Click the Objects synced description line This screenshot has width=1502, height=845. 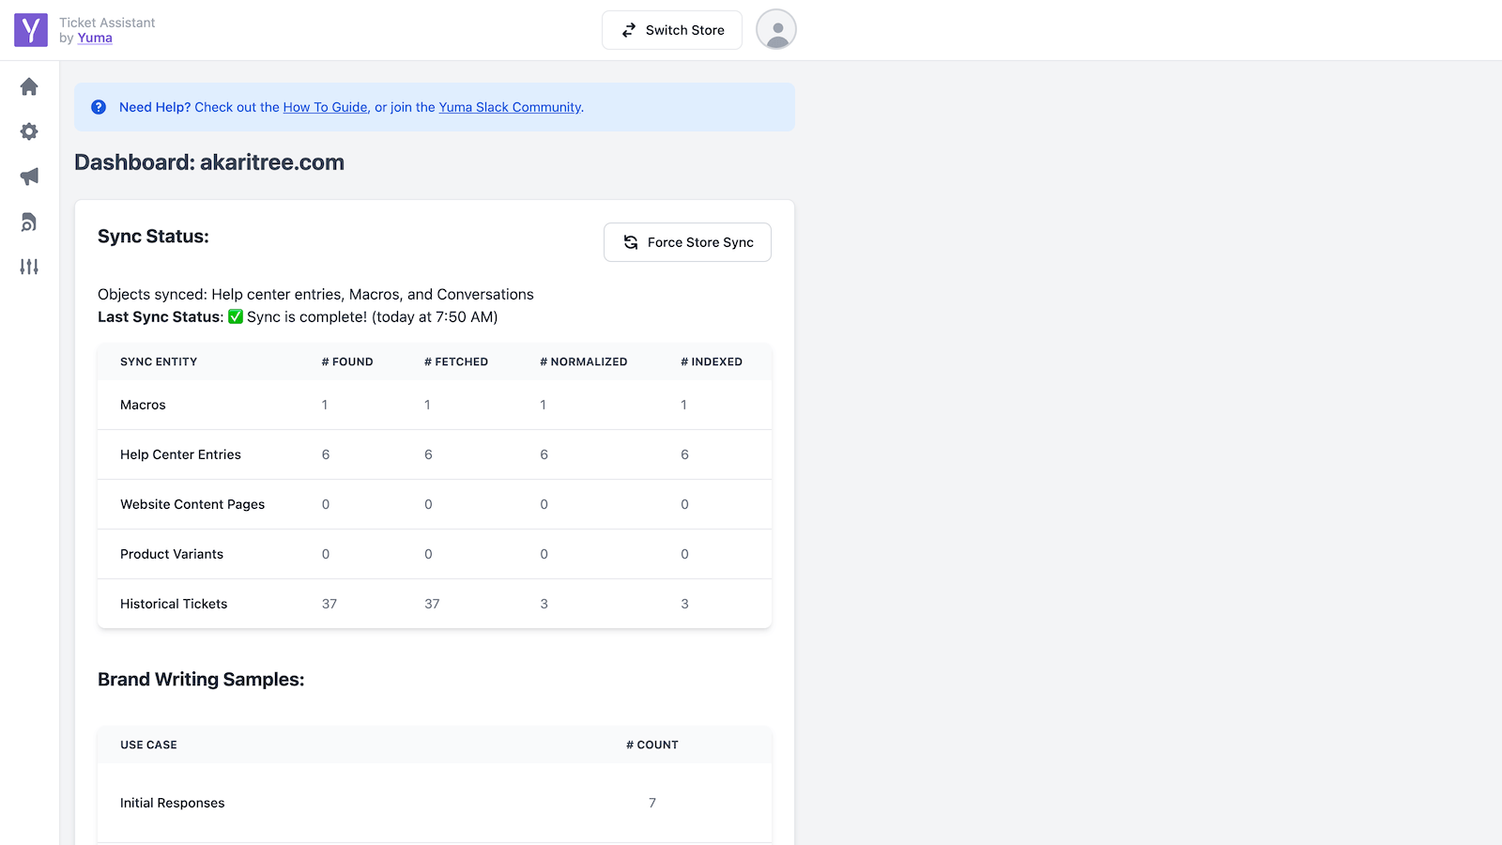click(315, 294)
